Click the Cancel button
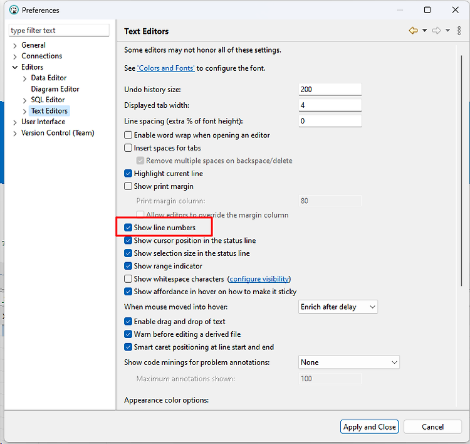Viewport: 470px width, 444px height. (432, 427)
